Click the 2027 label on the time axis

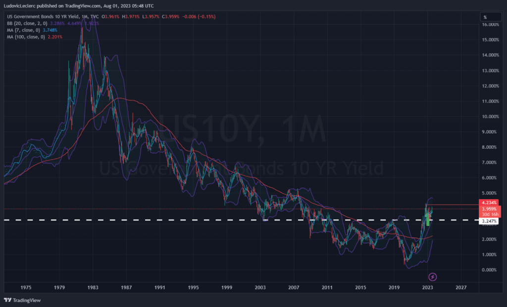pyautogui.click(x=461, y=287)
